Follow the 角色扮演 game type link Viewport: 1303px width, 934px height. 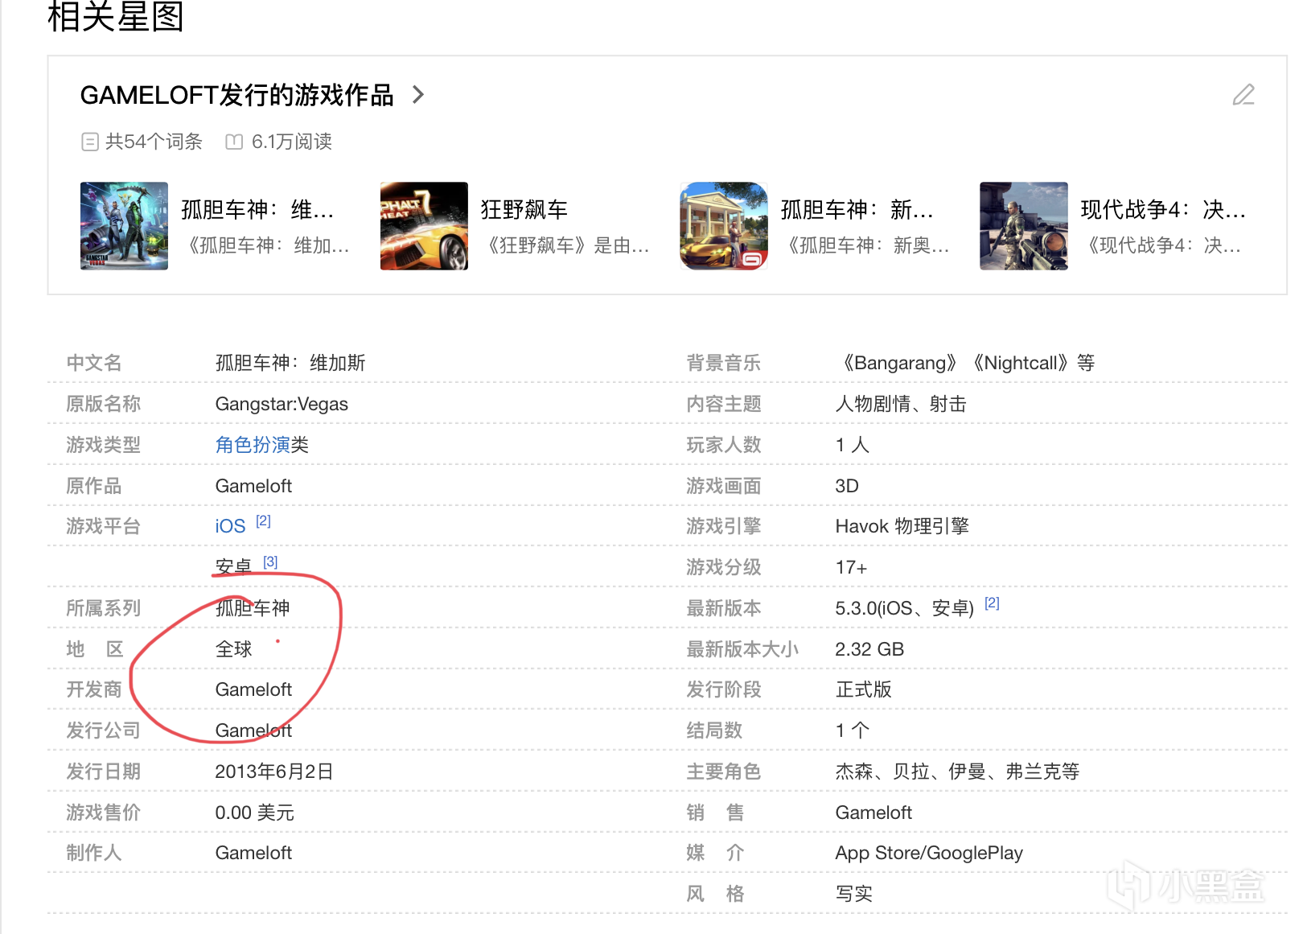(253, 445)
